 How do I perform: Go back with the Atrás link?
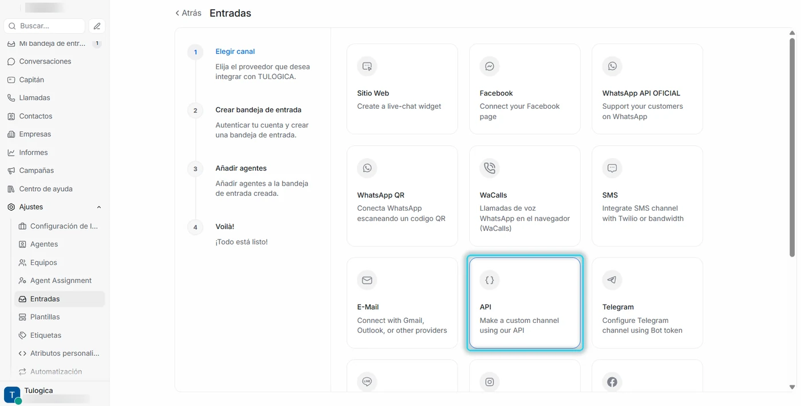point(188,13)
